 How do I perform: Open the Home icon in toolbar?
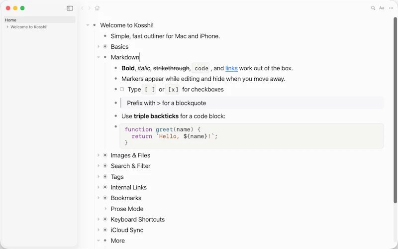[97, 8]
